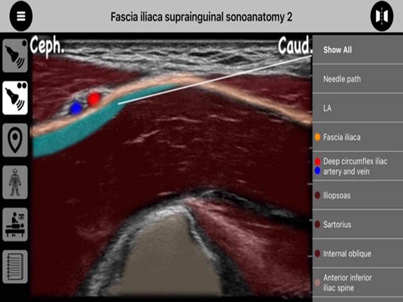Click the title 'Fascia iliaca suprainguinal sonoanatomy 2'
The width and height of the screenshot is (403, 302).
coord(201,17)
